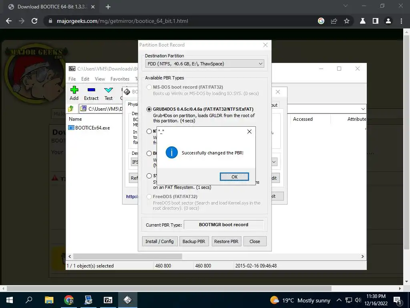
Task: Select FreeDOS (FAT/FAT32) radio option
Action: click(x=149, y=197)
